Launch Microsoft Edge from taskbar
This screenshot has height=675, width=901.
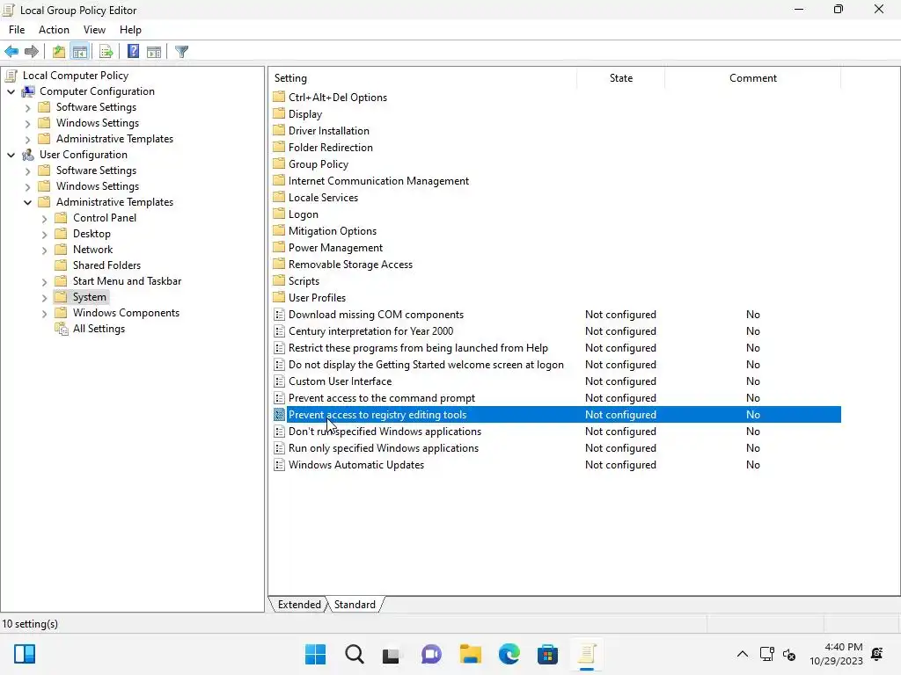tap(509, 654)
